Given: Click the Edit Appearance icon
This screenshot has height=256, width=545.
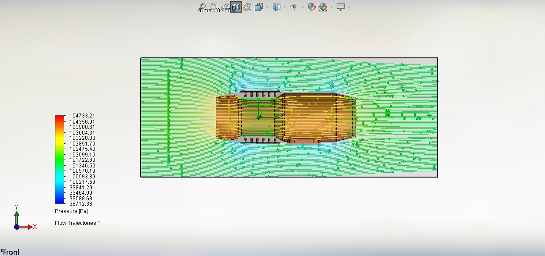Looking at the screenshot, I should point(312,7).
